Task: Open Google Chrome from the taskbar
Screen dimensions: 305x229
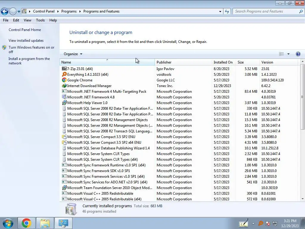Action: 27,223
